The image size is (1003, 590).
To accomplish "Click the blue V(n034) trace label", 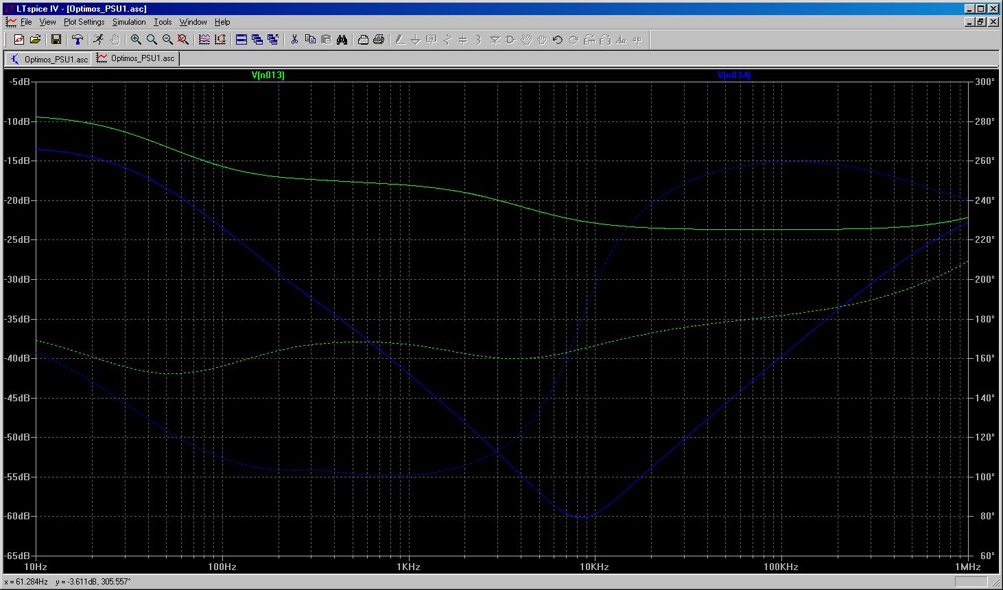I will 734,75.
